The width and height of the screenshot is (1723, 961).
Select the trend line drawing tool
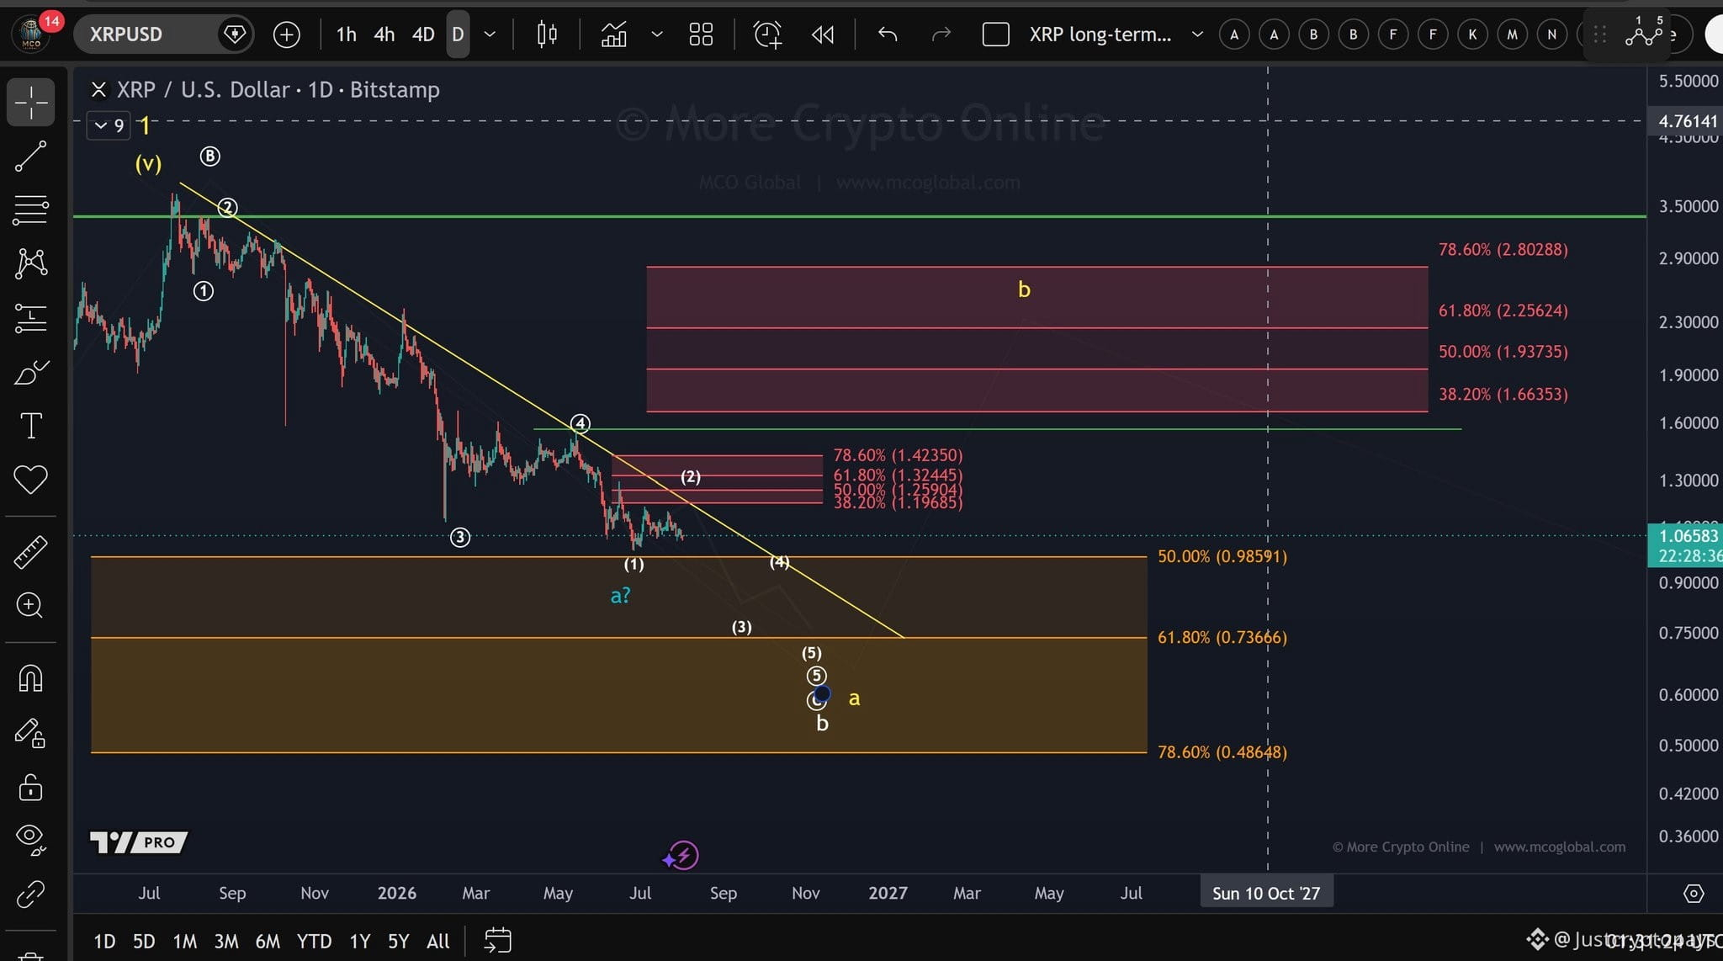click(31, 157)
